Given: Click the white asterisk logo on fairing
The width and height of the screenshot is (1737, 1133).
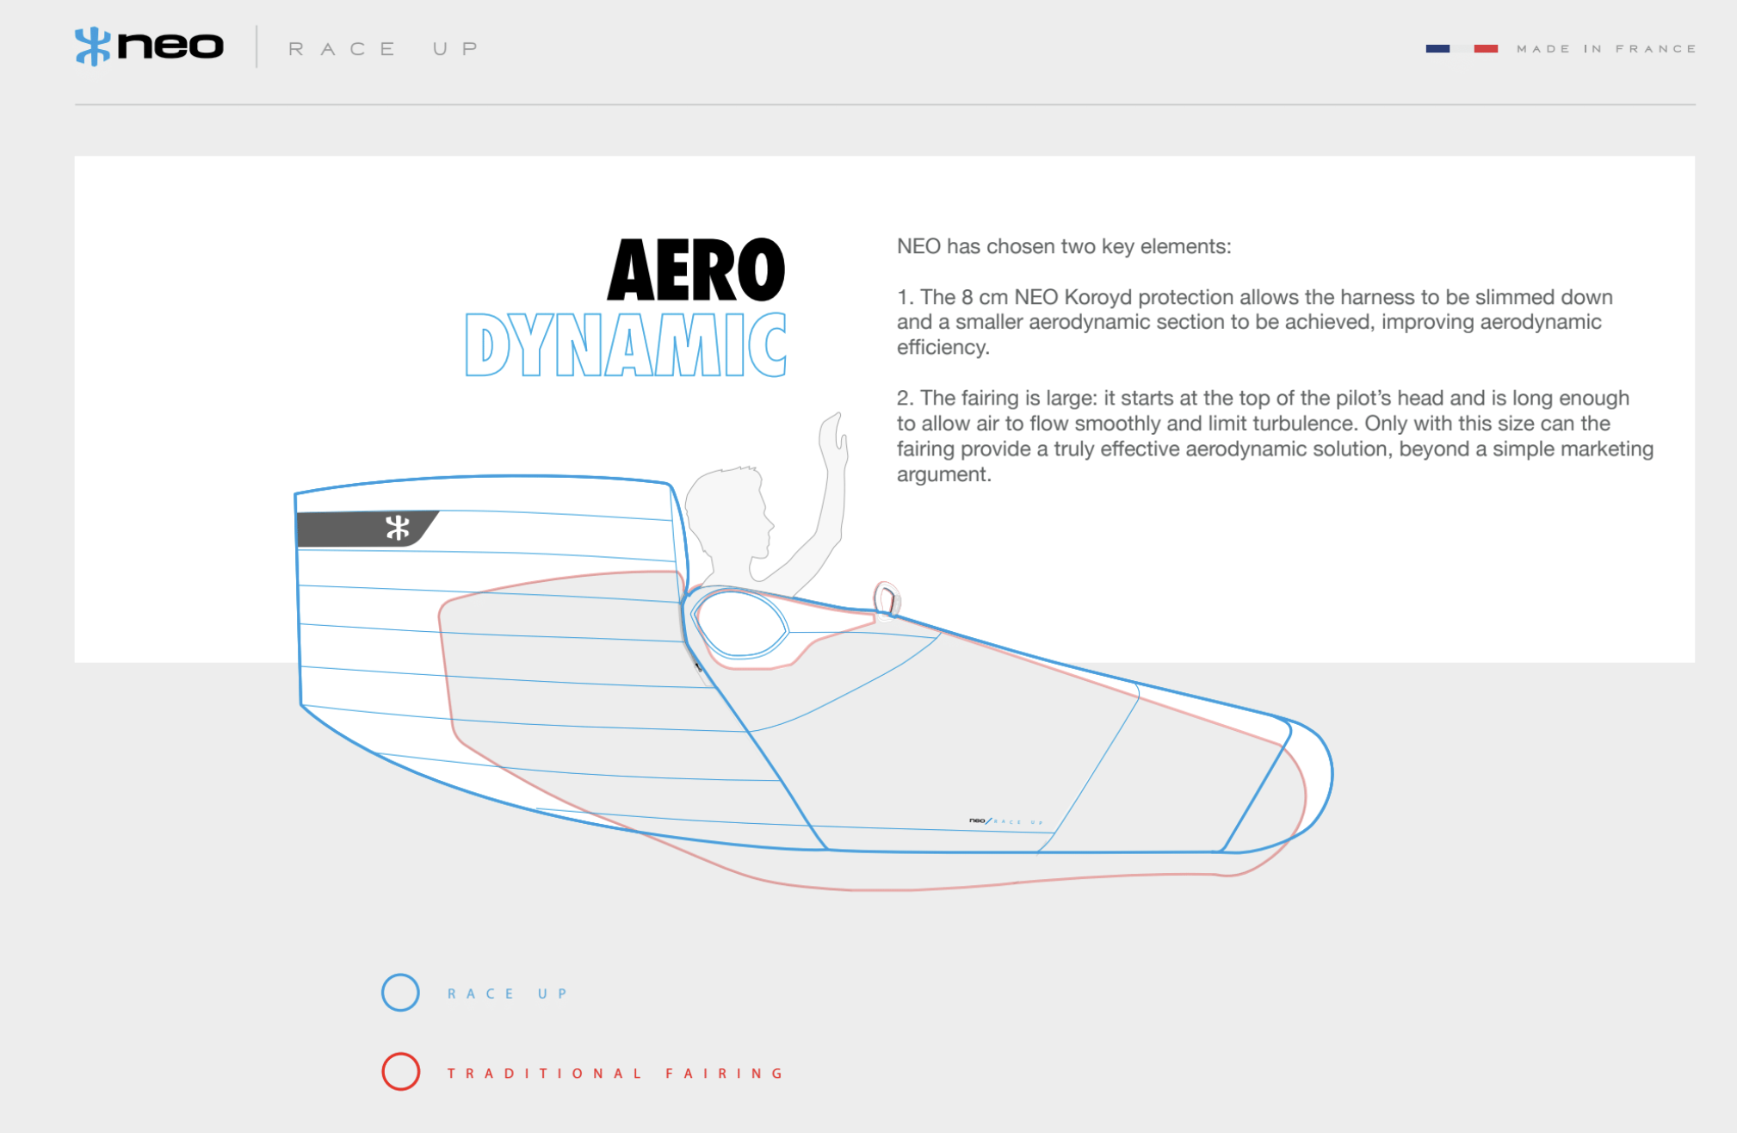Looking at the screenshot, I should click(x=398, y=528).
